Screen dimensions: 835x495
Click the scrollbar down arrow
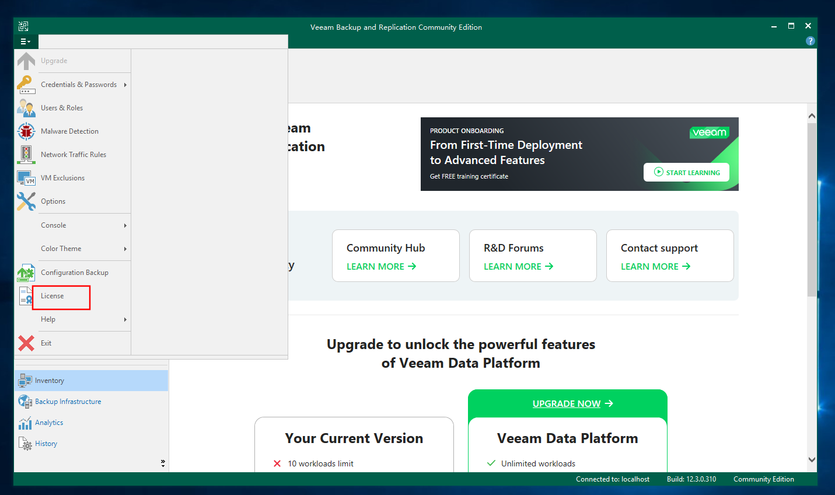[812, 459]
